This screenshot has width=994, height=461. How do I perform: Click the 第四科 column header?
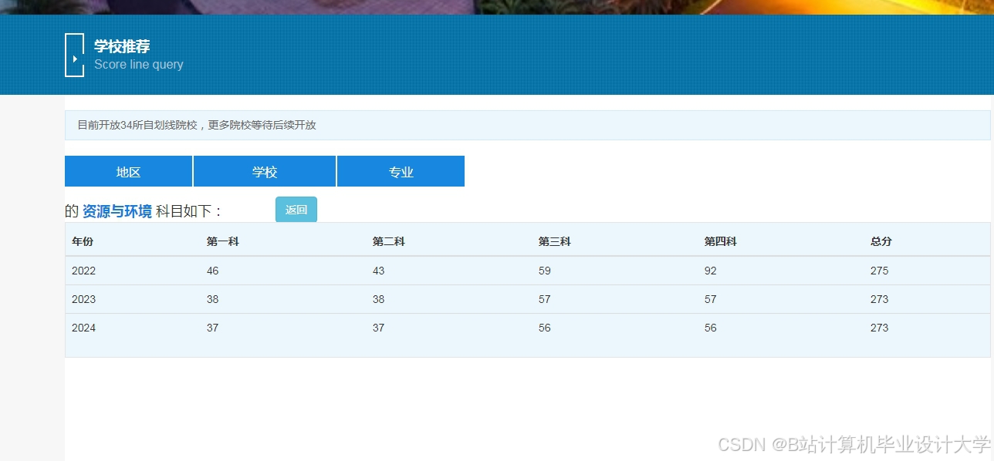721,241
